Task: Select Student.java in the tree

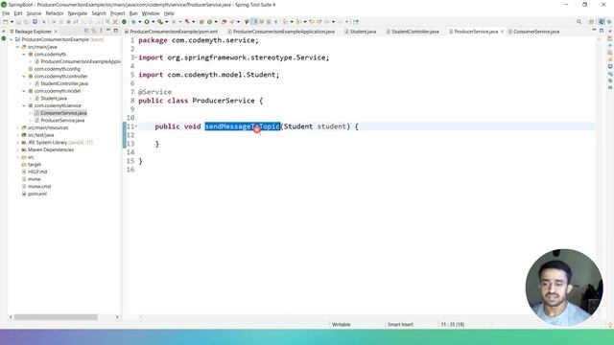Action: [x=54, y=99]
